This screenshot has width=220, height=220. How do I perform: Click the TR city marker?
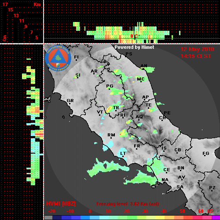[116, 110]
